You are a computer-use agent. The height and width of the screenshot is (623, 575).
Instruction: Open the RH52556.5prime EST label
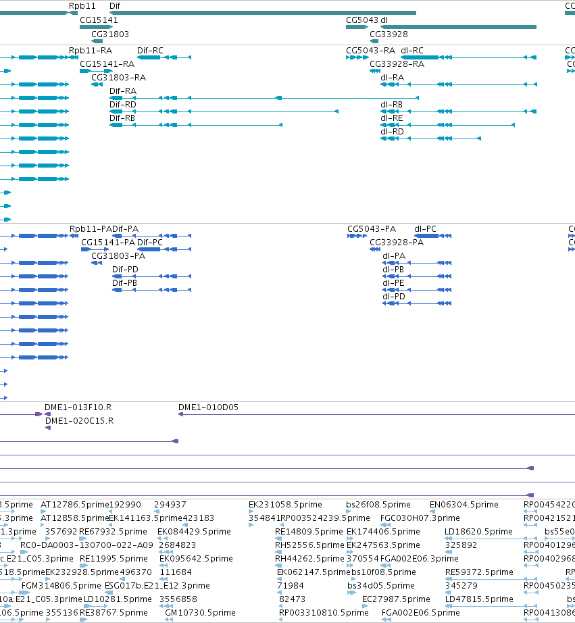(x=310, y=545)
